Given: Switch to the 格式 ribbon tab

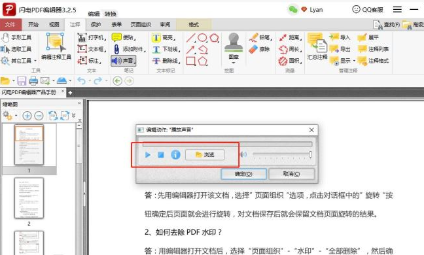Looking at the screenshot, I should click(x=194, y=25).
